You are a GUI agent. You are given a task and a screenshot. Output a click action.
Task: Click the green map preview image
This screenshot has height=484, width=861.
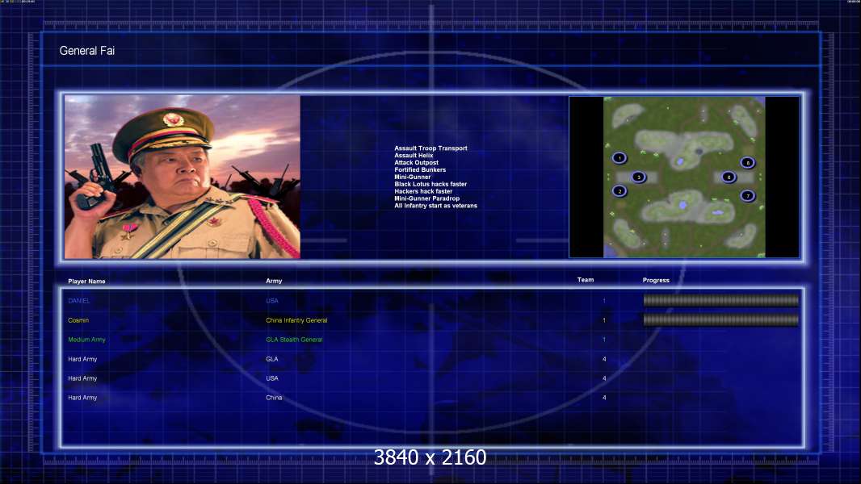coord(684,177)
